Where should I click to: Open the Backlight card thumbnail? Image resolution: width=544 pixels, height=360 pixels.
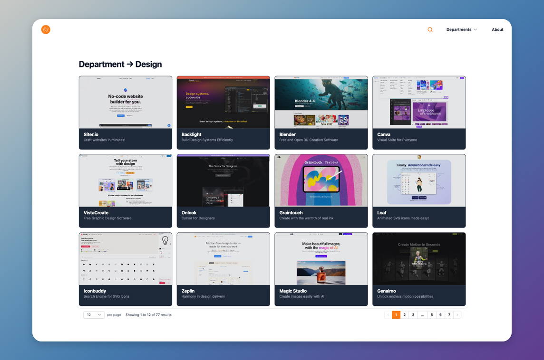point(223,102)
